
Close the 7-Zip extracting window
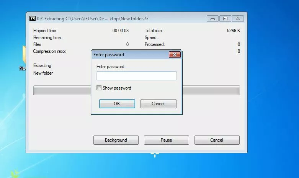click(x=238, y=19)
